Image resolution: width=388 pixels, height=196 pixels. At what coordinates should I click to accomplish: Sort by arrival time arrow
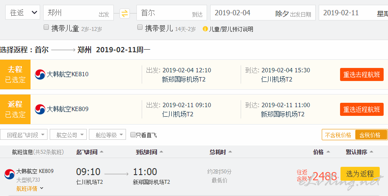pyautogui.click(x=161, y=152)
